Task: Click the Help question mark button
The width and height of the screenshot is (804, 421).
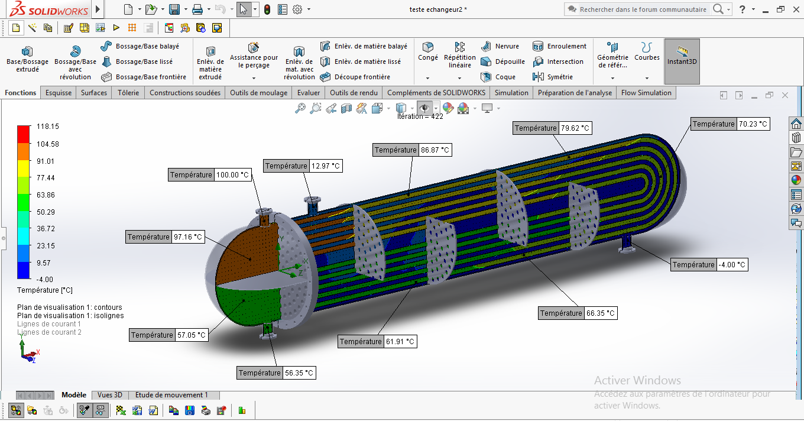Action: coord(743,9)
